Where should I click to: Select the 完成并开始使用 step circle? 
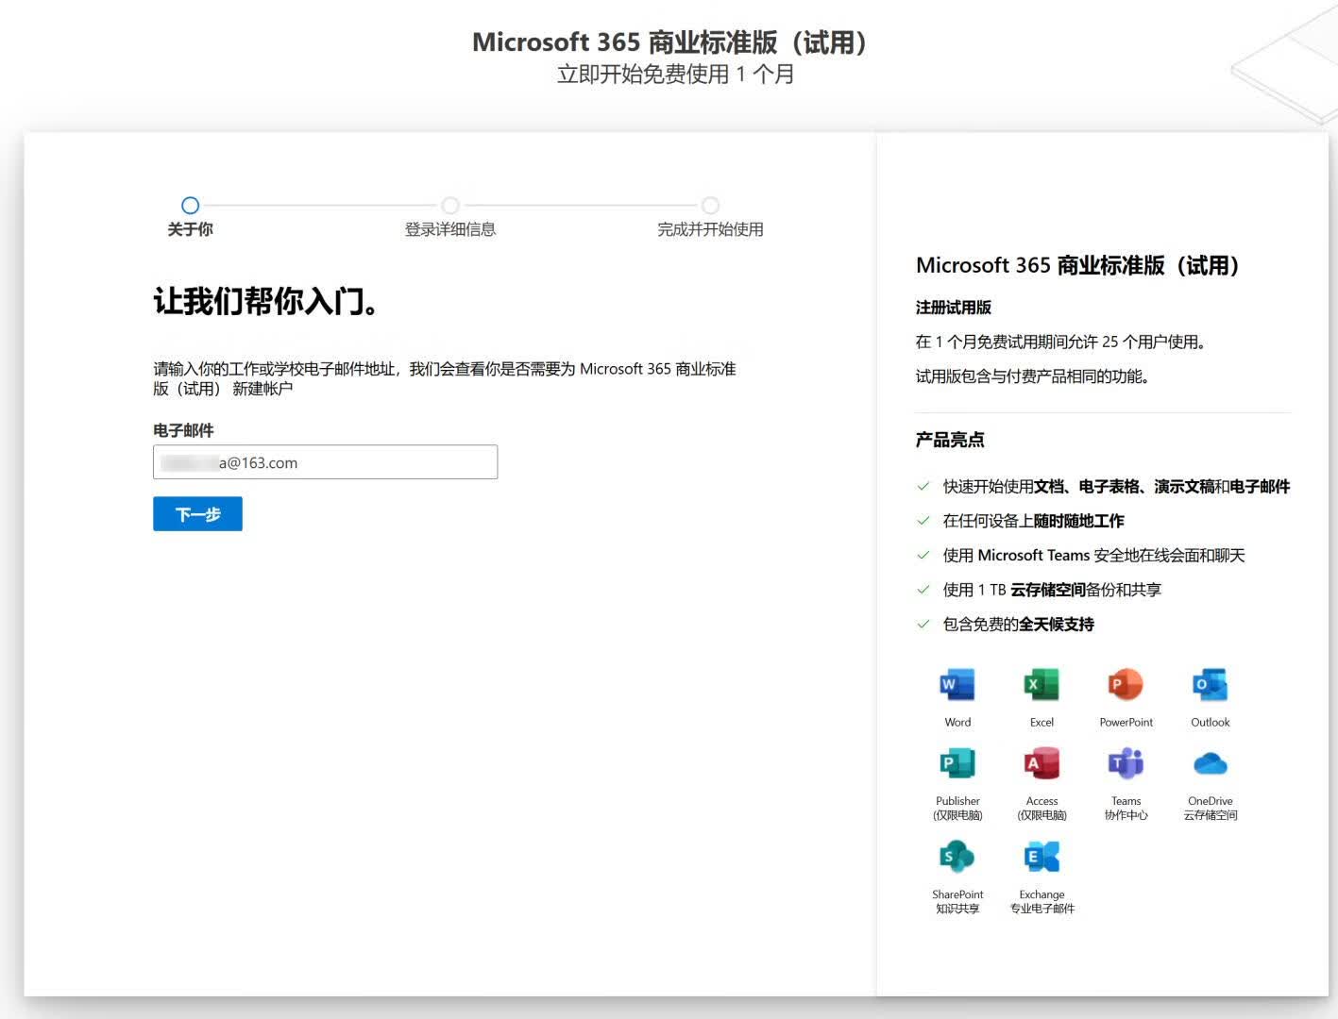pyautogui.click(x=710, y=205)
